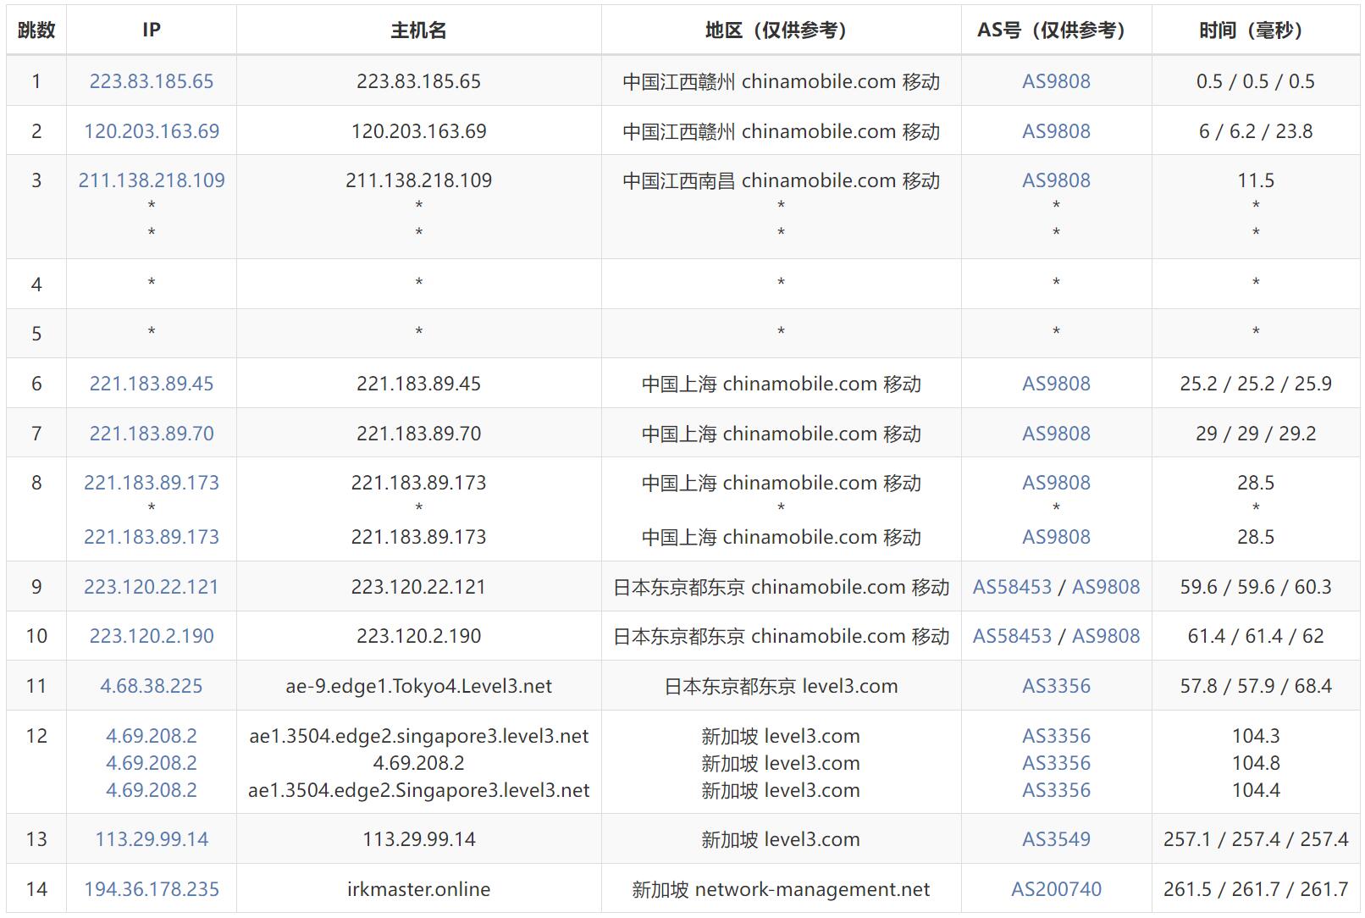1365x918 pixels.
Task: Open the AS9808 link in hop 10
Action: point(1106,636)
